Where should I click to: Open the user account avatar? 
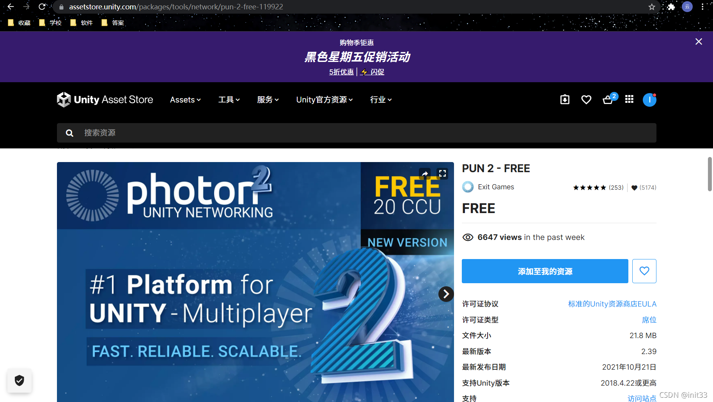(x=649, y=100)
